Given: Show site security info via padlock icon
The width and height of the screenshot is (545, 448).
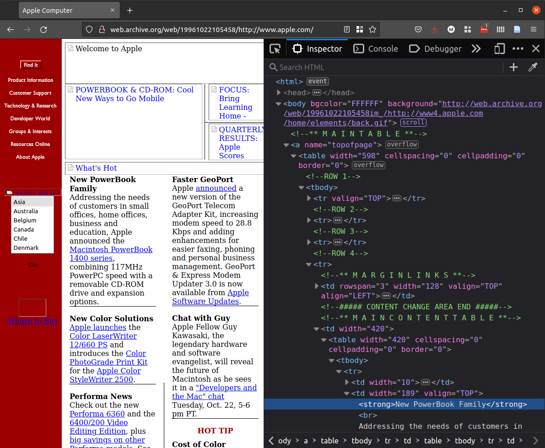Looking at the screenshot, I should point(102,30).
